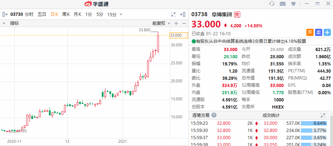The height and width of the screenshot is (146, 333).
Task: Open the shareholder transfer news headline
Action: pyautogui.click(x=251, y=41)
